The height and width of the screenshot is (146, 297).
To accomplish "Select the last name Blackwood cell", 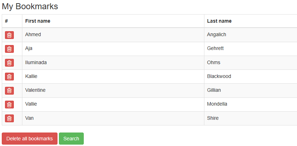I will click(251, 77).
